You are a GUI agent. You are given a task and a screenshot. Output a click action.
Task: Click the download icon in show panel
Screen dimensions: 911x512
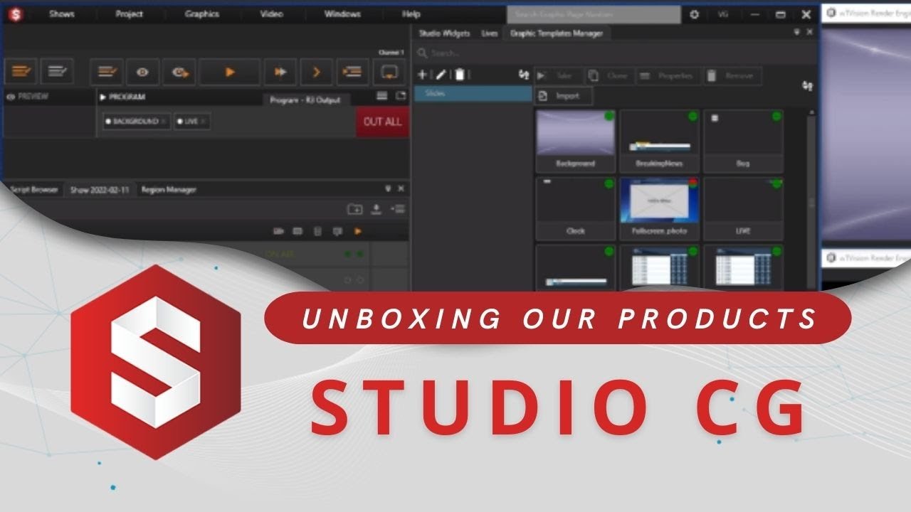pos(376,209)
